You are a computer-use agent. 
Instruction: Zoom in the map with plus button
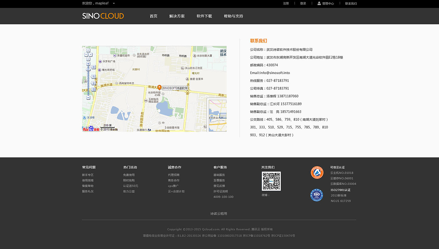point(88,64)
